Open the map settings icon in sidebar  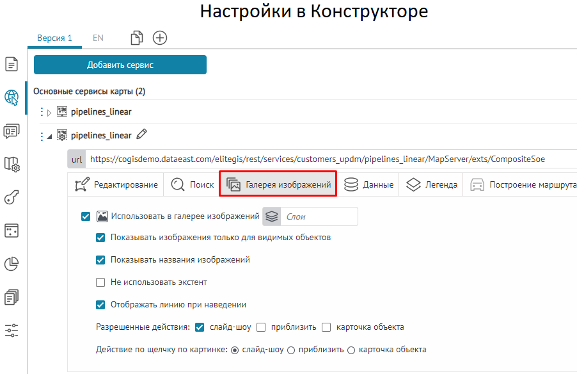pyautogui.click(x=12, y=164)
